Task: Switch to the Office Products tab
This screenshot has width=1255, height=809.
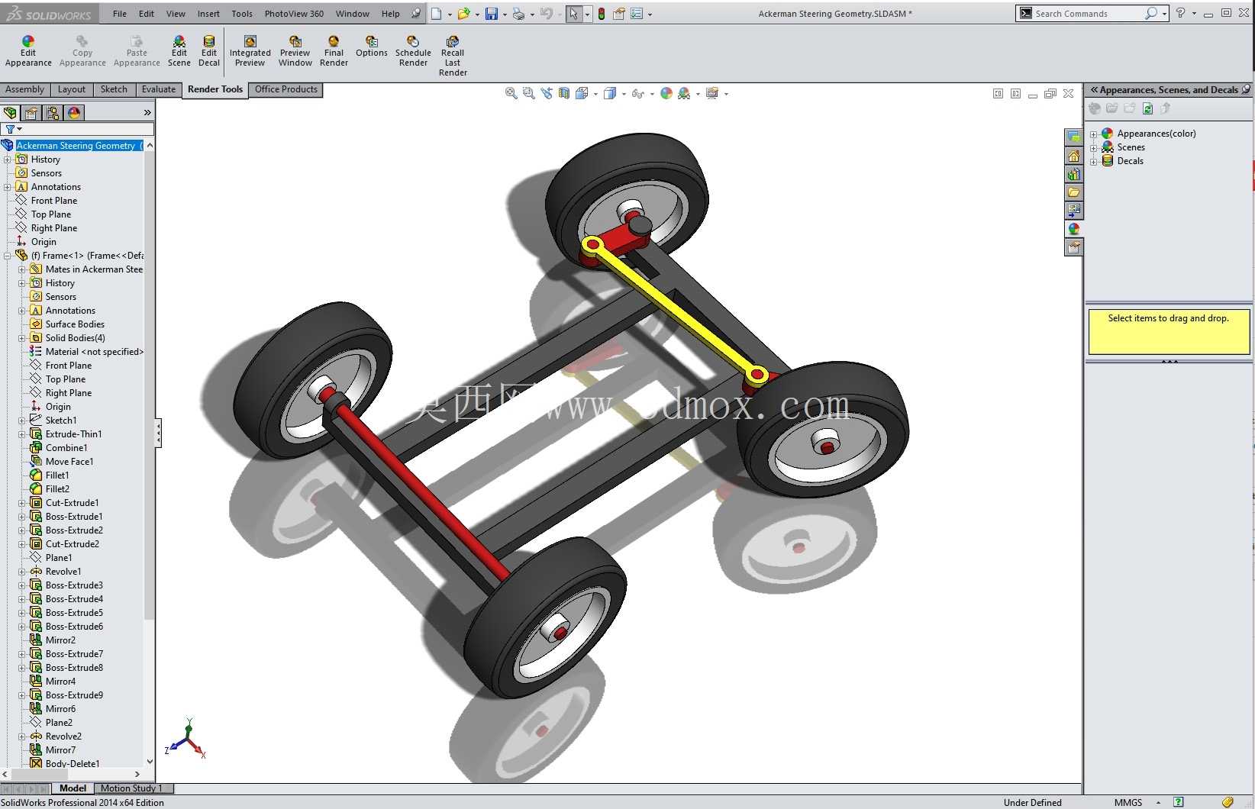Action: coord(286,89)
